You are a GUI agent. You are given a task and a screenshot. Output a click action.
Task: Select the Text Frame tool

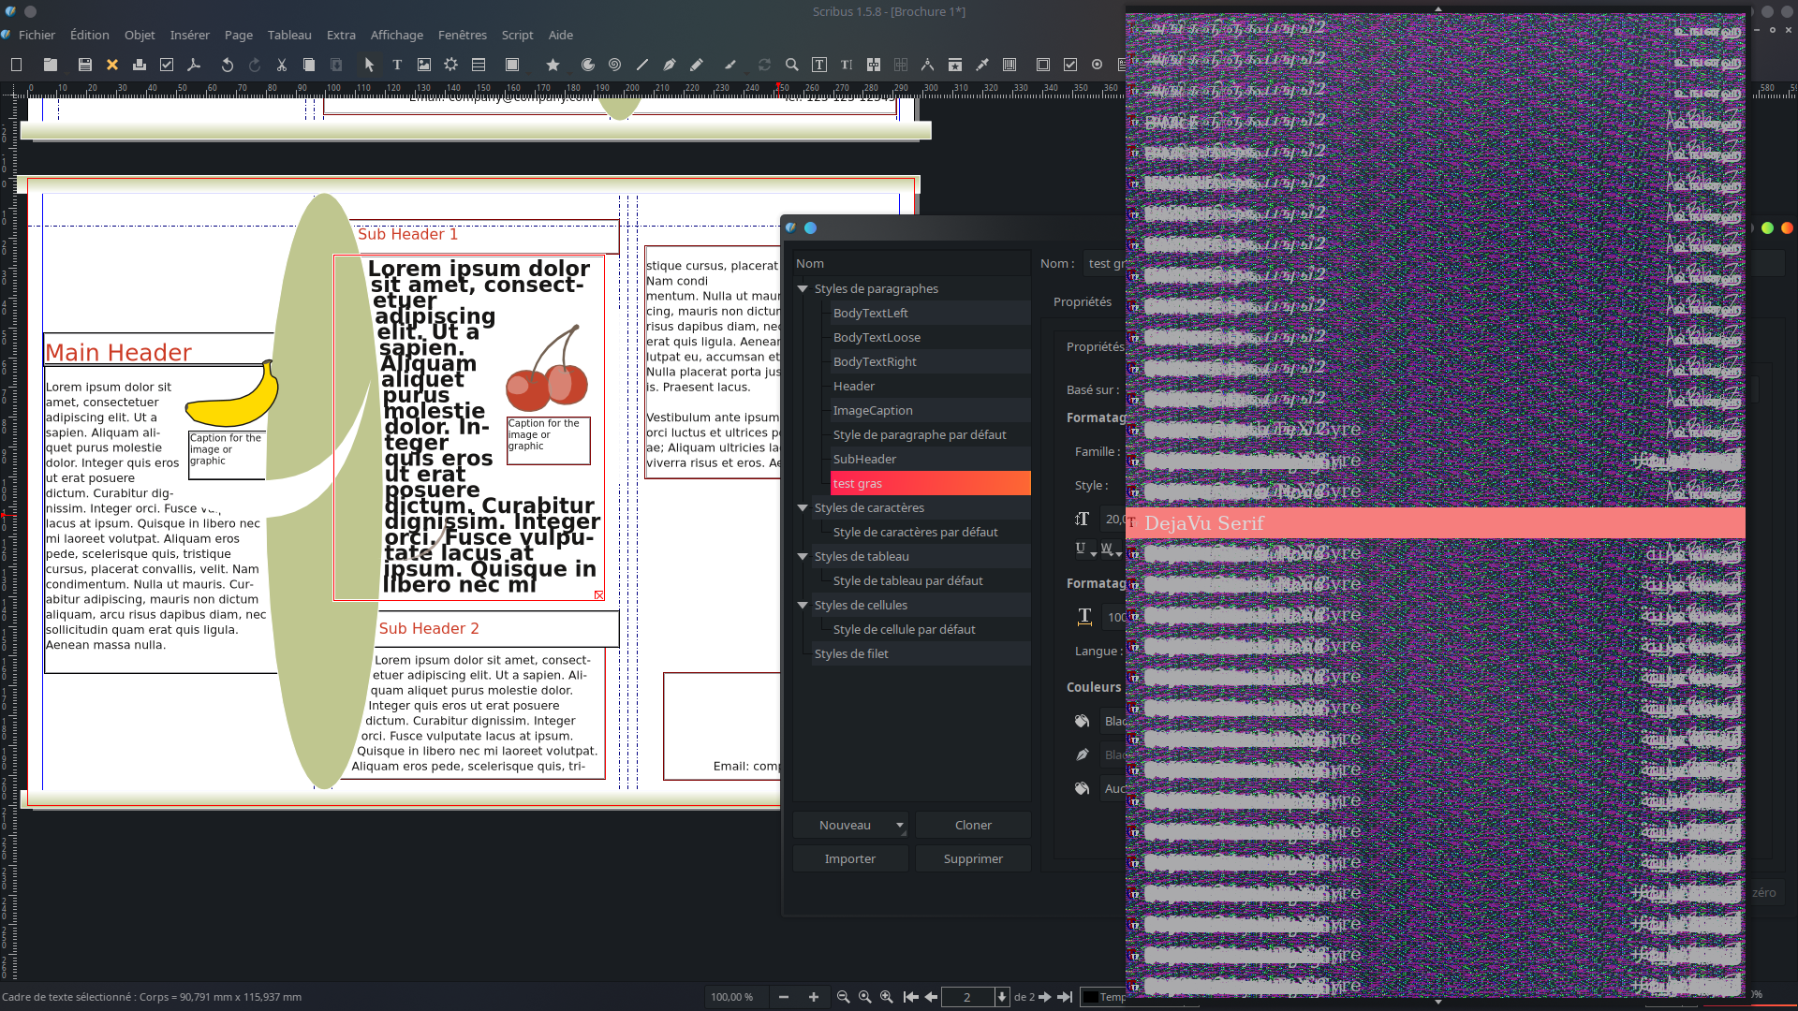click(397, 65)
